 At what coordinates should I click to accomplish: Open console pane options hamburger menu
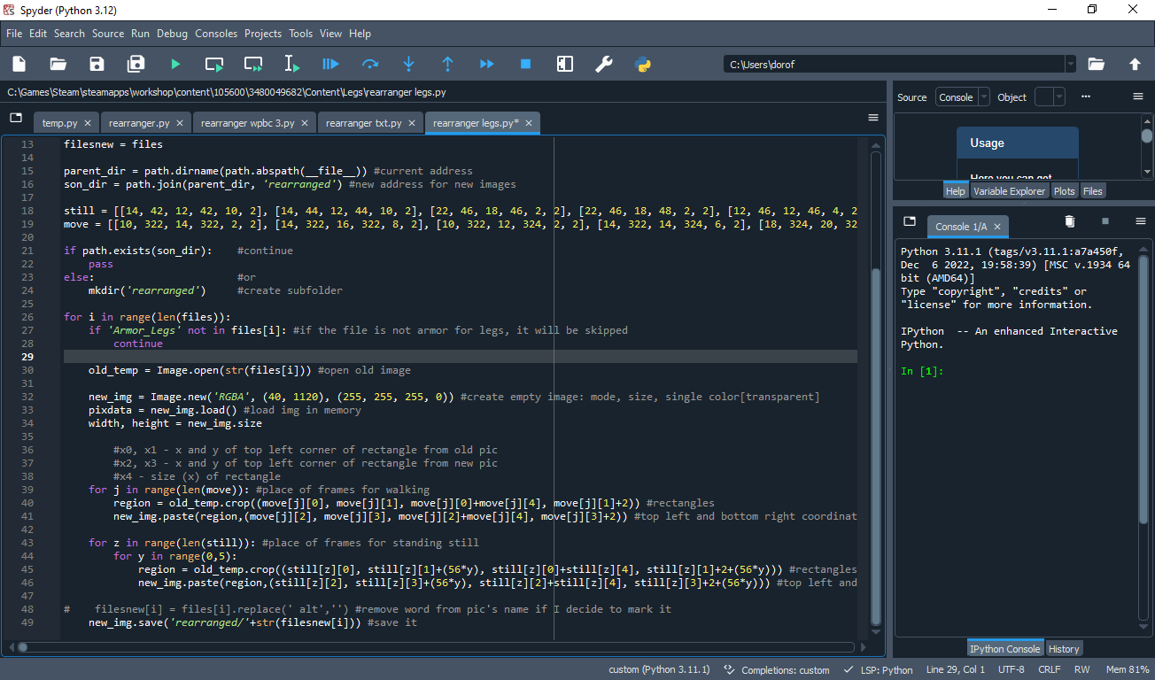click(1141, 221)
